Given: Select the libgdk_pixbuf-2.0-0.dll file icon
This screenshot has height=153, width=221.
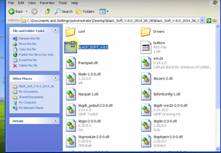Looking at the screenshot, I should pos(71,110).
